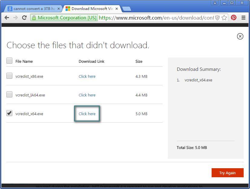Image resolution: width=250 pixels, height=189 pixels.
Task: Select the Download Microsoft Vis tab
Action: (92, 8)
